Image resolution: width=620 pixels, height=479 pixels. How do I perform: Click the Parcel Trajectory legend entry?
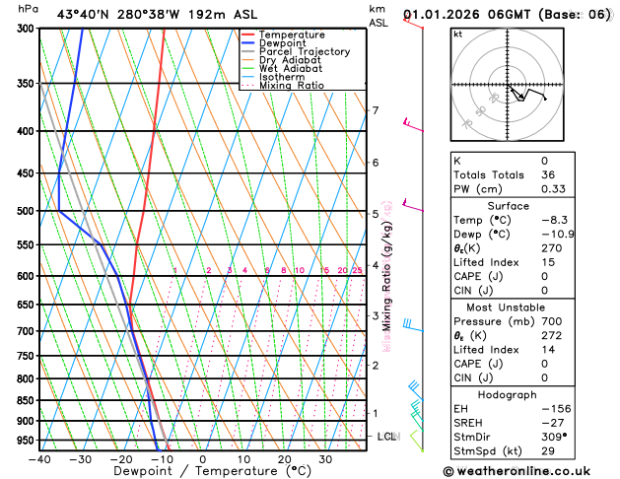[x=296, y=51]
